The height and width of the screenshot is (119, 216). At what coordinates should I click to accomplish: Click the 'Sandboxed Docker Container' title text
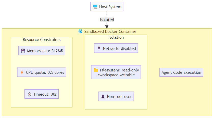pos(110,32)
